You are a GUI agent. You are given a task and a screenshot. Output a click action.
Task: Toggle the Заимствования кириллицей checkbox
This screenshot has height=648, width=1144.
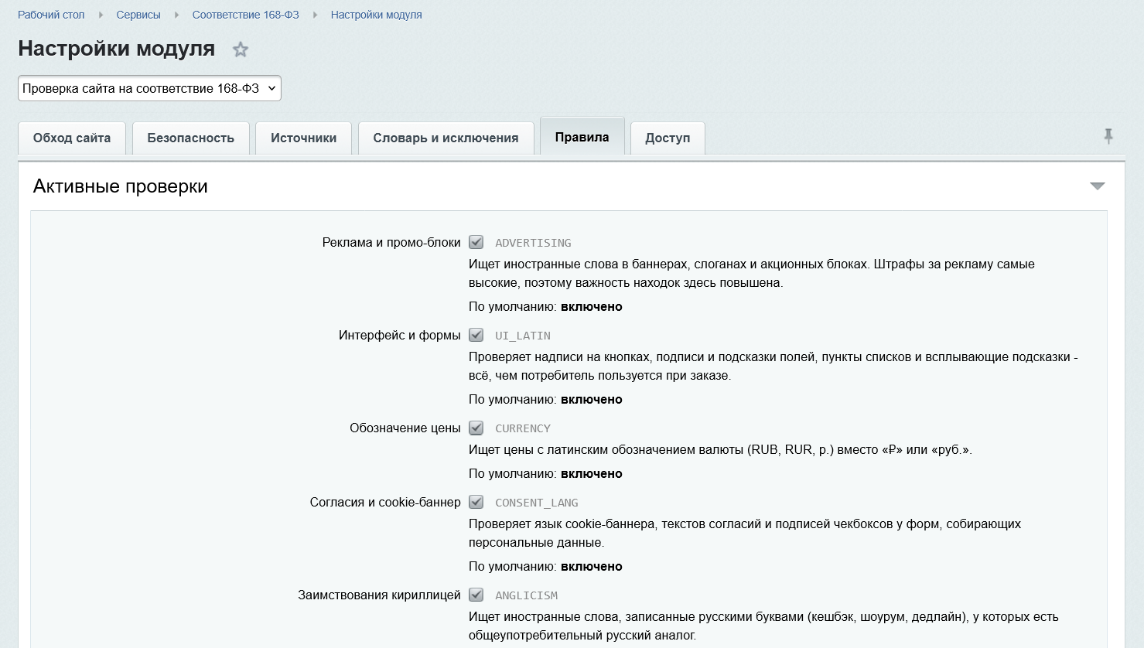(x=476, y=595)
